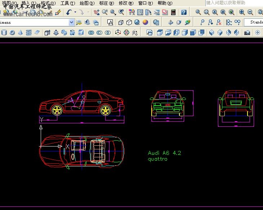The image size is (263, 210).
Task: Click the Zoom In plus magnifier
Action: [242, 12]
